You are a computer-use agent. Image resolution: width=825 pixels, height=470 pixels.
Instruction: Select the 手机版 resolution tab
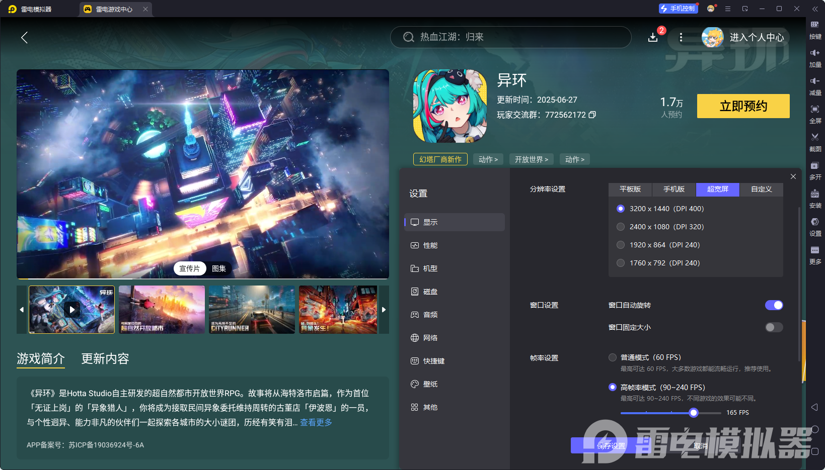coord(674,189)
